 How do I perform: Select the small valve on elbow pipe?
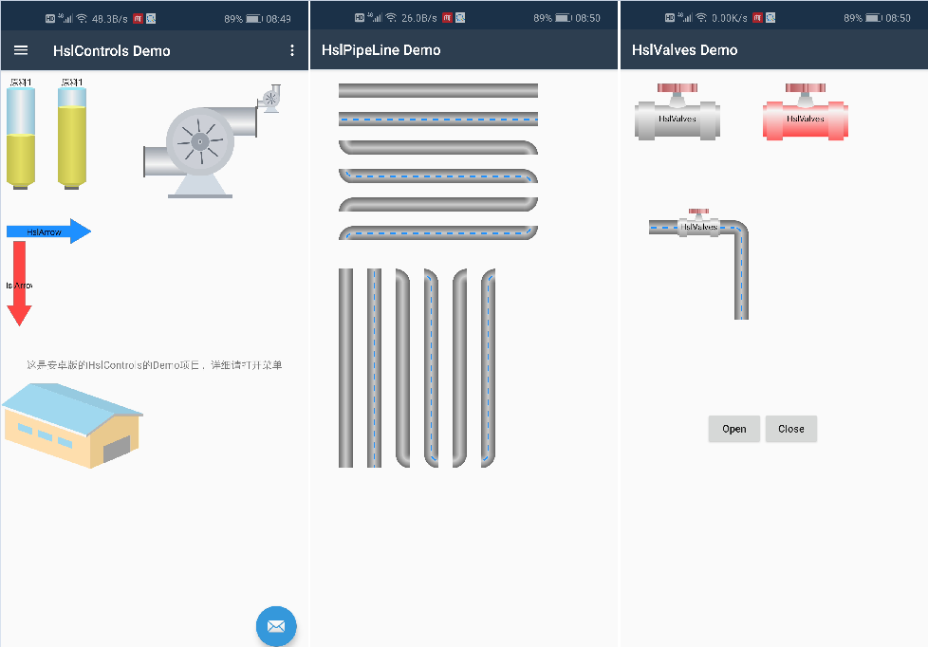pyautogui.click(x=699, y=224)
